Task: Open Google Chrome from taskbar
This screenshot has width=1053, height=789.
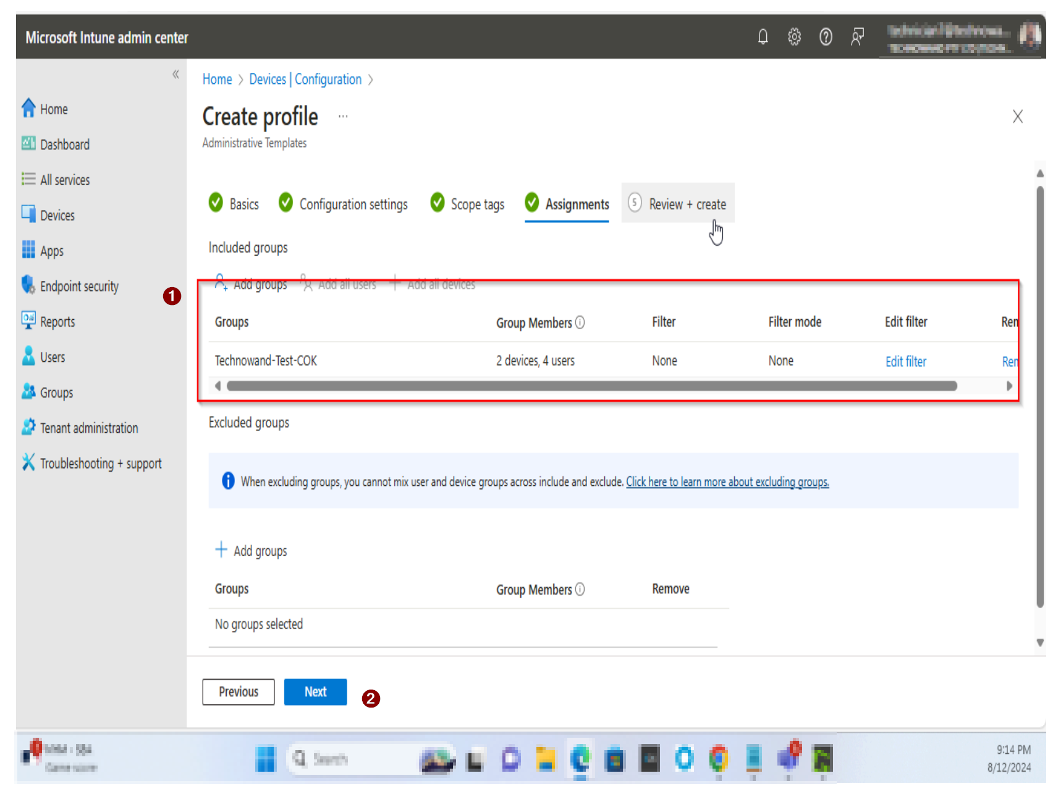Action: pos(718,759)
